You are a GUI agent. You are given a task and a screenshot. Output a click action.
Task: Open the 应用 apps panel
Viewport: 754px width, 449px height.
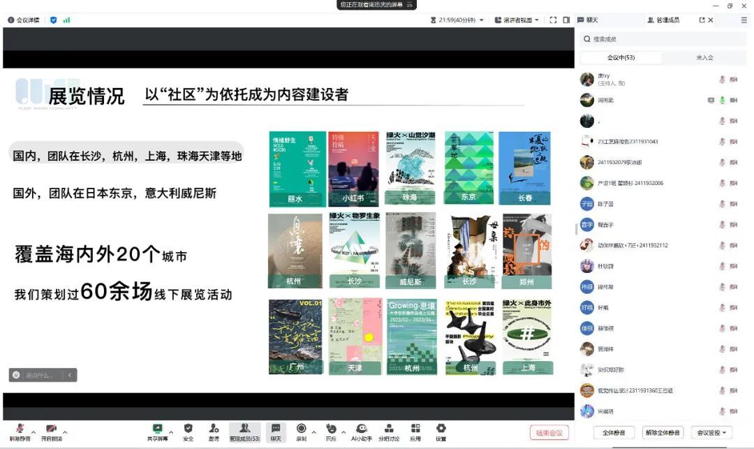[415, 429]
